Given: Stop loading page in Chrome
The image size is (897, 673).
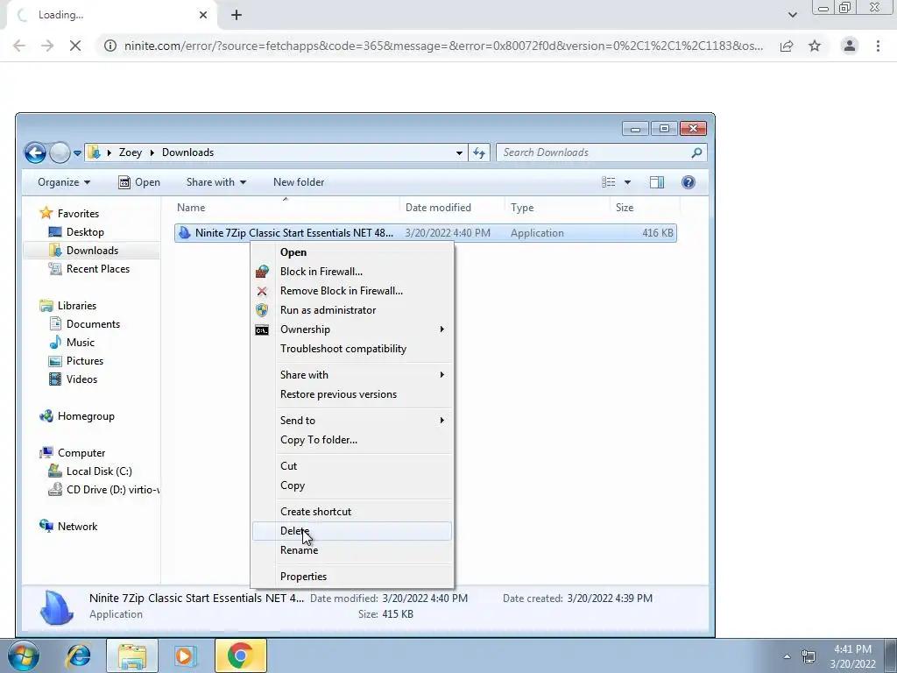Looking at the screenshot, I should point(75,46).
